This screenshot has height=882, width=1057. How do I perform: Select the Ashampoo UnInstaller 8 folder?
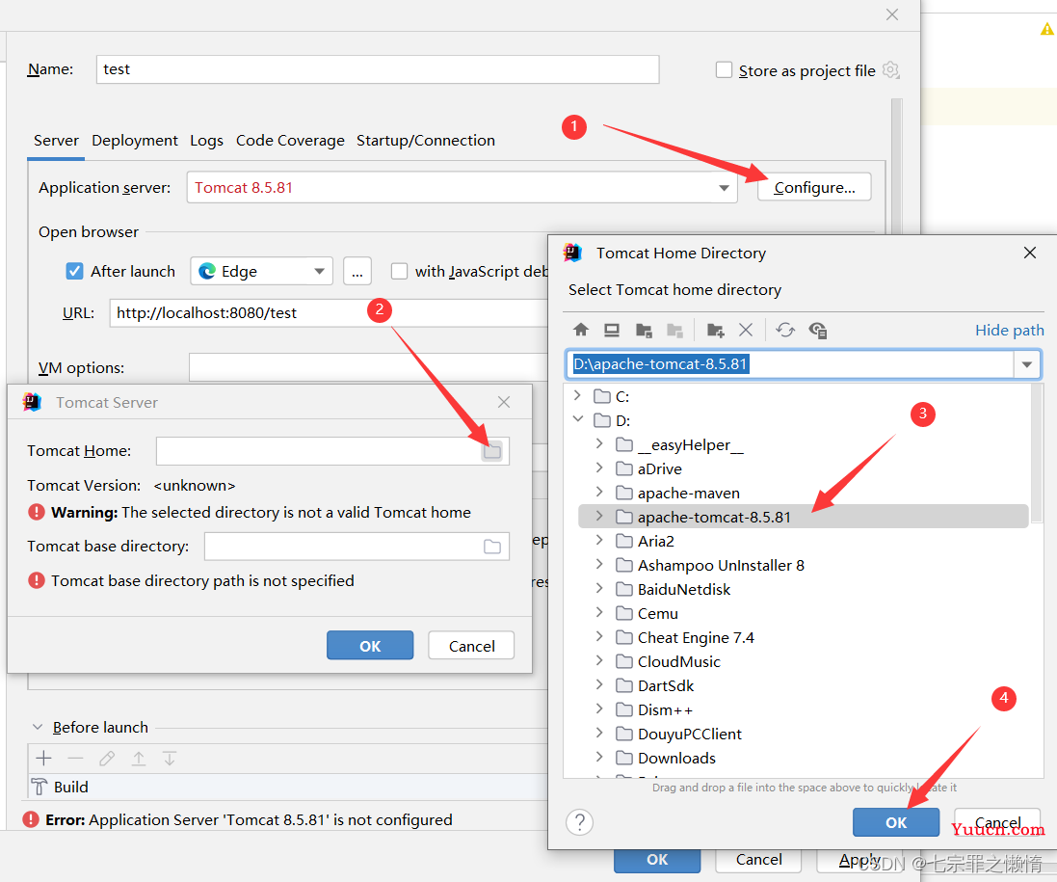(721, 565)
